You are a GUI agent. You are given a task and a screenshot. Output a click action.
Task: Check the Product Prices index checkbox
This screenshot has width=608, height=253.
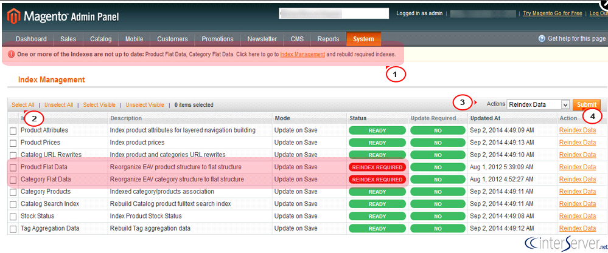[13, 143]
